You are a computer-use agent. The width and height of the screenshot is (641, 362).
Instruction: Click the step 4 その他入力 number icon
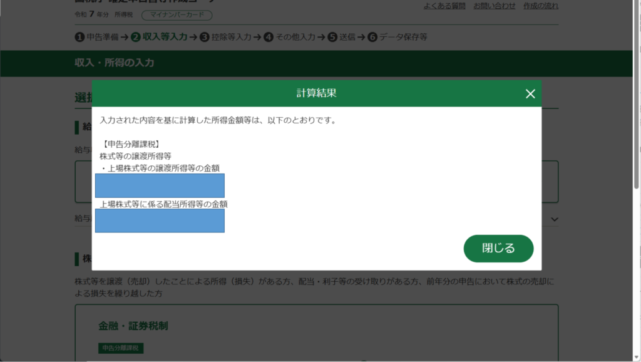[x=269, y=37]
